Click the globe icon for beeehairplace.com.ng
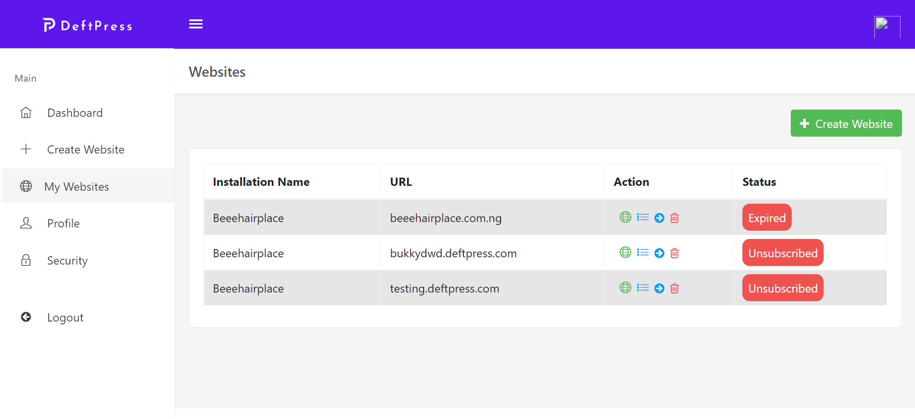 tap(625, 217)
